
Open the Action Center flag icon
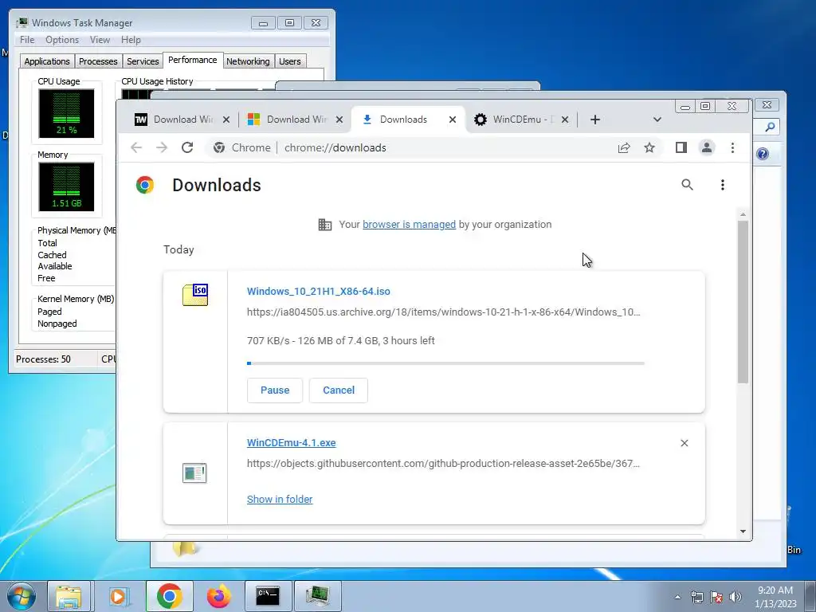(716, 597)
